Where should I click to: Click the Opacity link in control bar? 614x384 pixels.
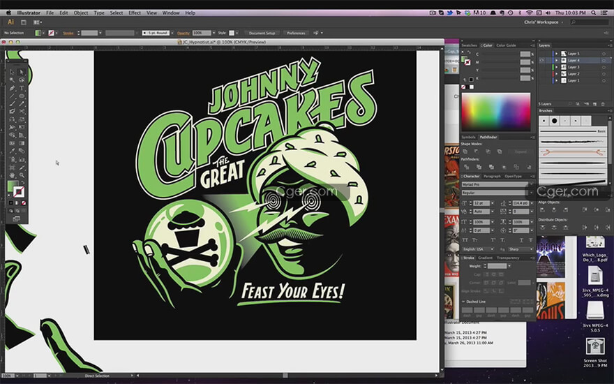[x=184, y=33]
